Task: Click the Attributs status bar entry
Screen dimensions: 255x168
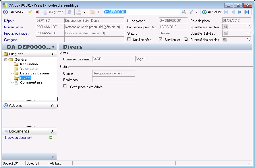Action: point(61,163)
